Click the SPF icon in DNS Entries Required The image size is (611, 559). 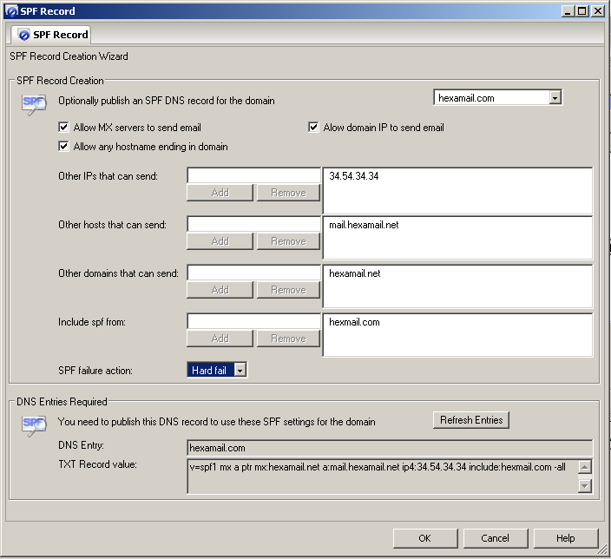coord(33,424)
